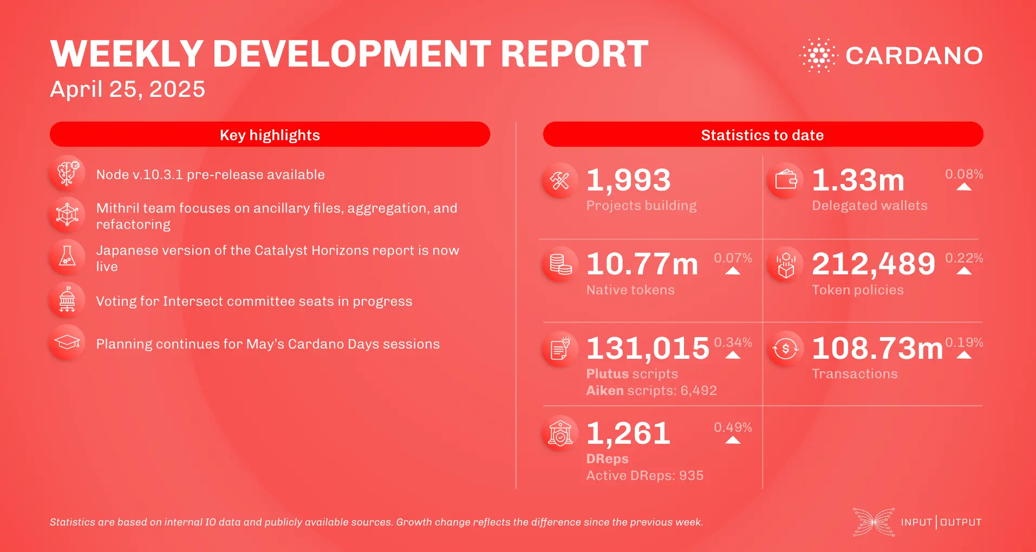Screen dimensions: 1036x552
Task: Click the Active DReps: 935 text
Action: coord(645,475)
